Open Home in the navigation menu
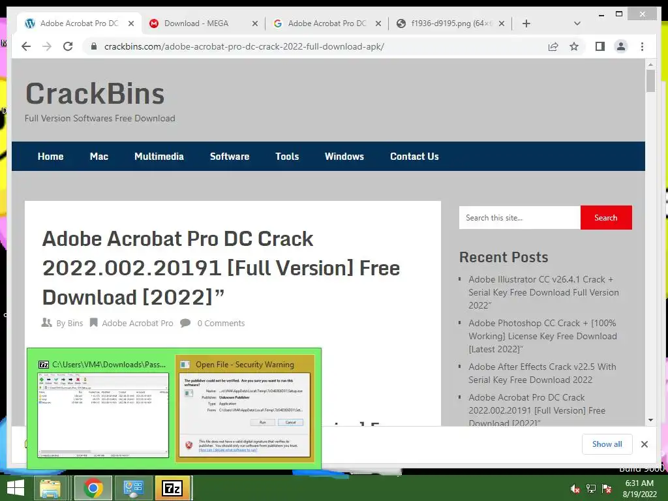 pyautogui.click(x=50, y=157)
